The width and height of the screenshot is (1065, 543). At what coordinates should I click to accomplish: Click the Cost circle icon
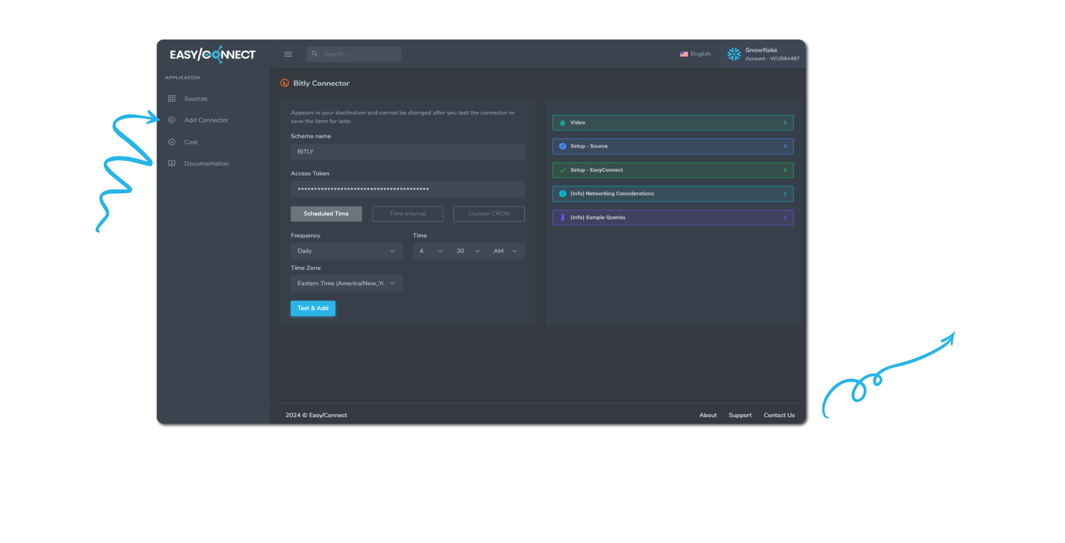[172, 142]
